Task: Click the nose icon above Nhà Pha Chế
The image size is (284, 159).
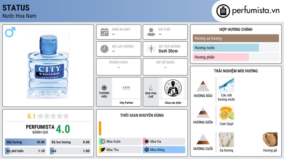Action: pyautogui.click(x=151, y=88)
